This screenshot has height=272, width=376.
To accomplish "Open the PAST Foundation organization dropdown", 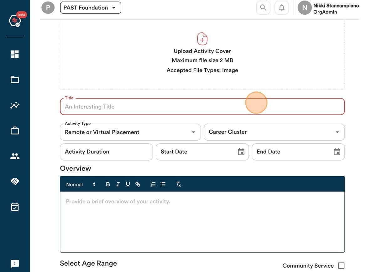I will [91, 8].
